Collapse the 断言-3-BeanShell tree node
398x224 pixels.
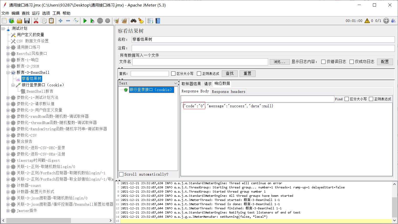point(8,72)
